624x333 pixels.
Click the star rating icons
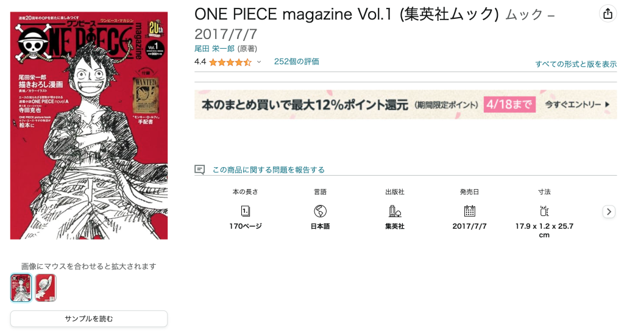coord(230,62)
